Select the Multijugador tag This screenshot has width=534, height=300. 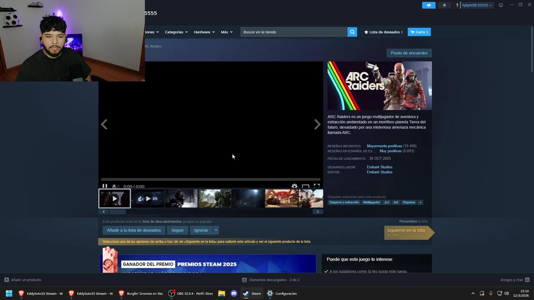372,202
